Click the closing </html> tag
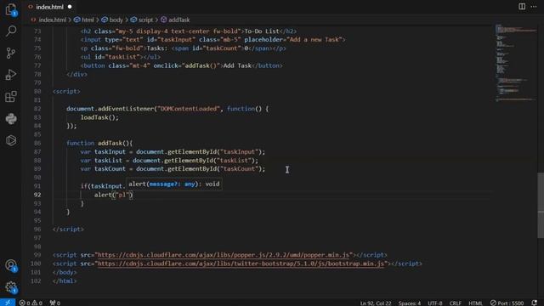This screenshot has height=306, width=544. coord(65,281)
